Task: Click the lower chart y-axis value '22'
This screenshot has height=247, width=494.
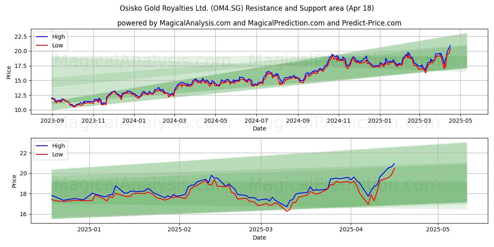Action: click(24, 153)
